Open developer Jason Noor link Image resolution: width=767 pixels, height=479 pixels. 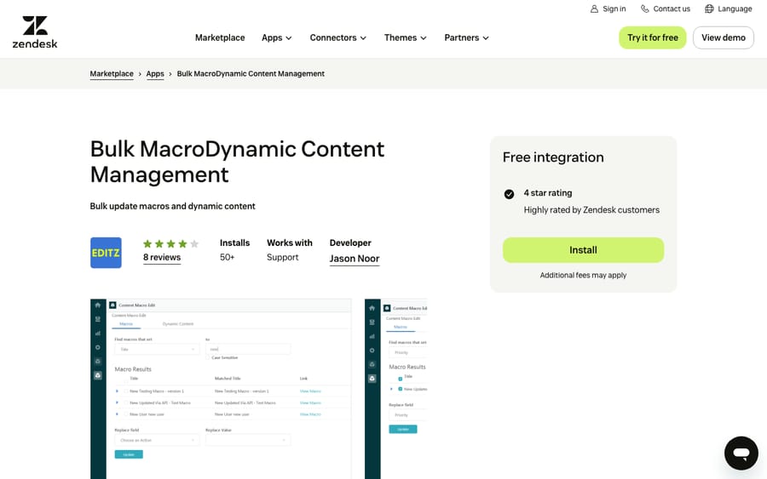click(355, 259)
